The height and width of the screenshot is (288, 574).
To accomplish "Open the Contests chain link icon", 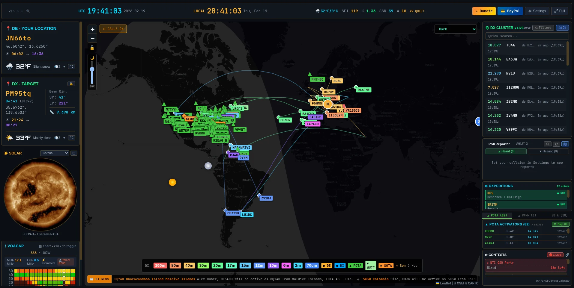I will [x=567, y=255].
